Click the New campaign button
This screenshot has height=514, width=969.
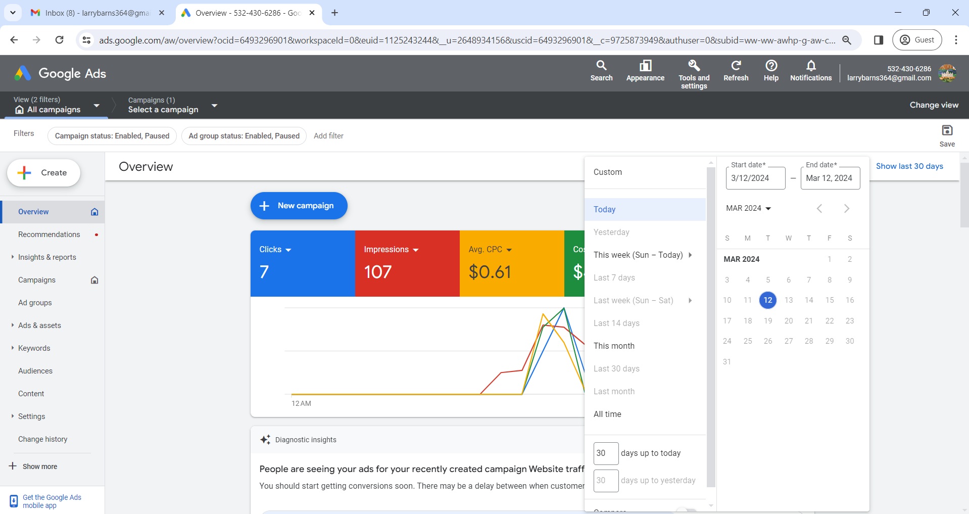[x=299, y=206]
